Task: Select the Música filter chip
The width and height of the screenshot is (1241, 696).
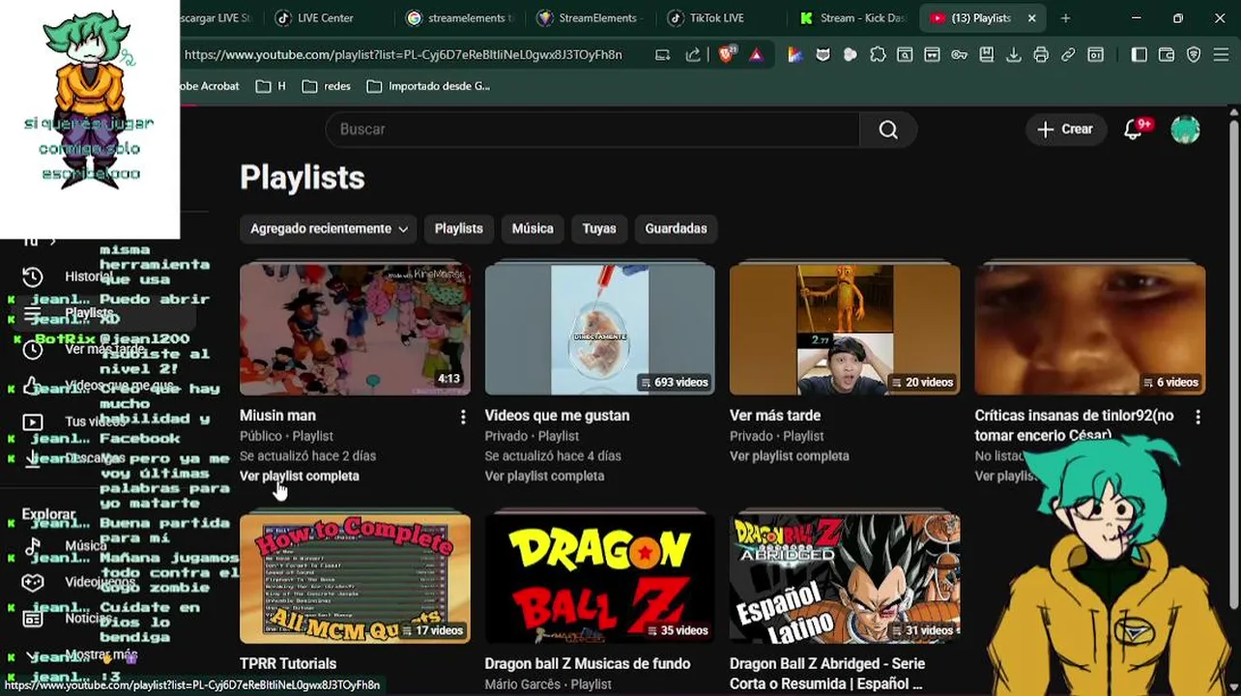Action: (533, 229)
